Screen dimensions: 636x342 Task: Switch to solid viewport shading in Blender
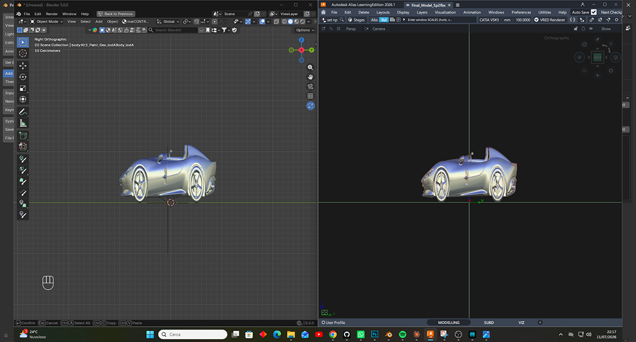click(290, 22)
